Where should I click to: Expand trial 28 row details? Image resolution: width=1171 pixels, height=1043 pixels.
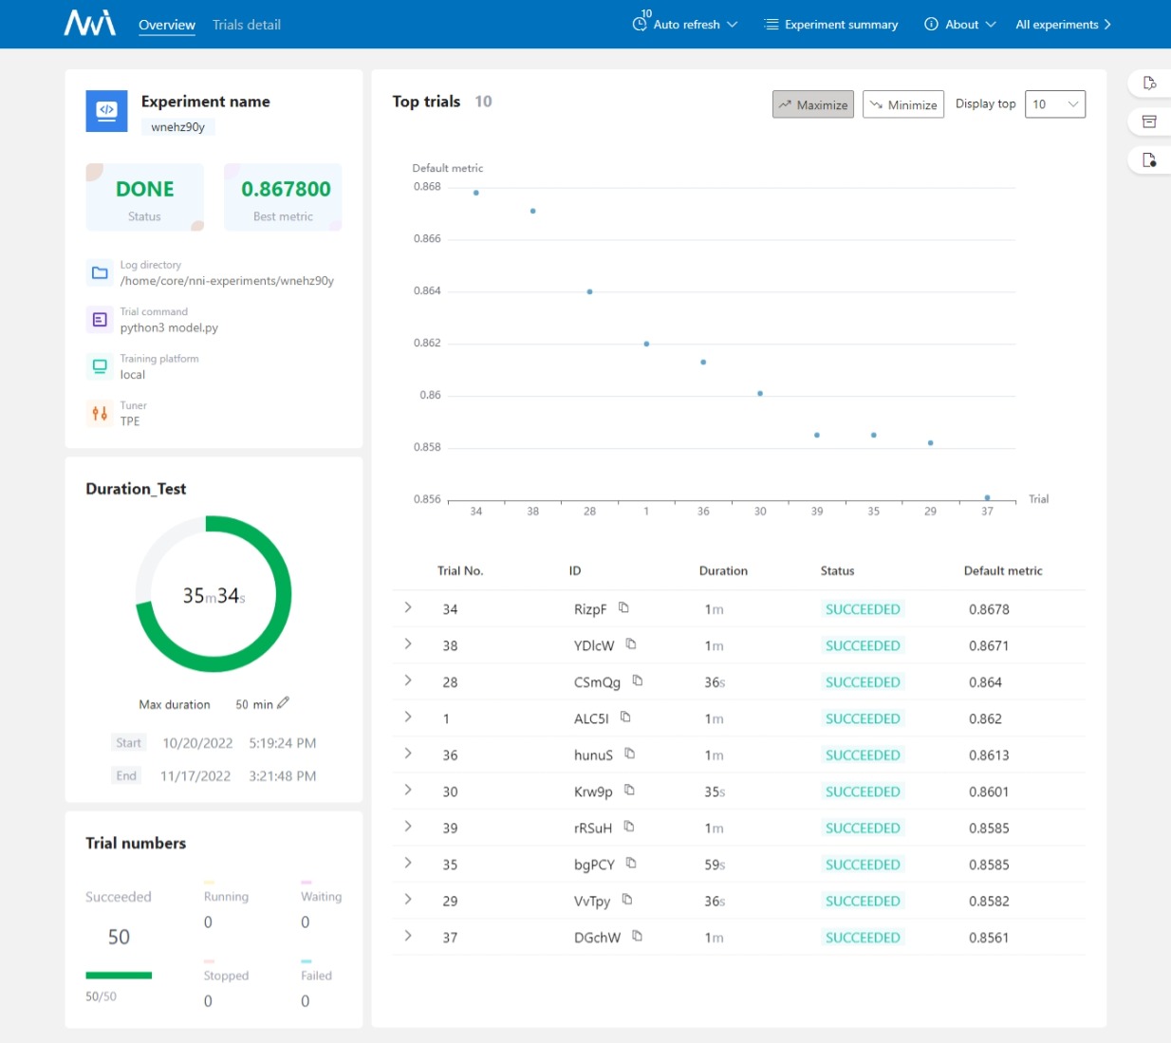click(408, 680)
